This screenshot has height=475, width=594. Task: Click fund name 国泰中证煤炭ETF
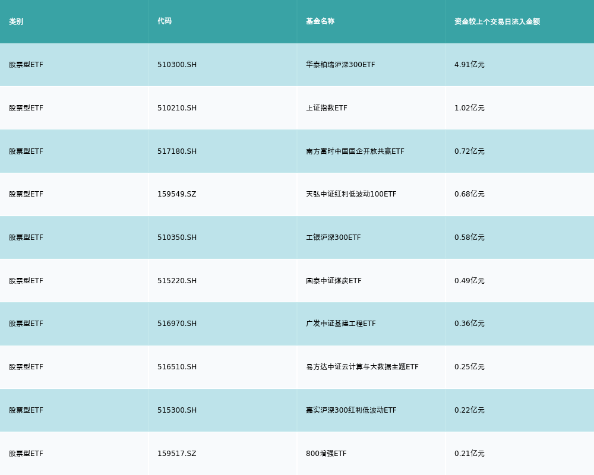click(334, 281)
